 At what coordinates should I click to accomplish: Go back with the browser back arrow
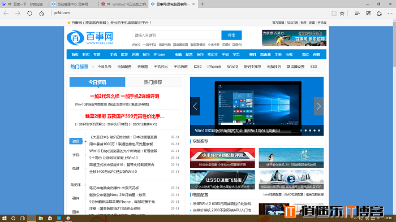(x=6, y=14)
